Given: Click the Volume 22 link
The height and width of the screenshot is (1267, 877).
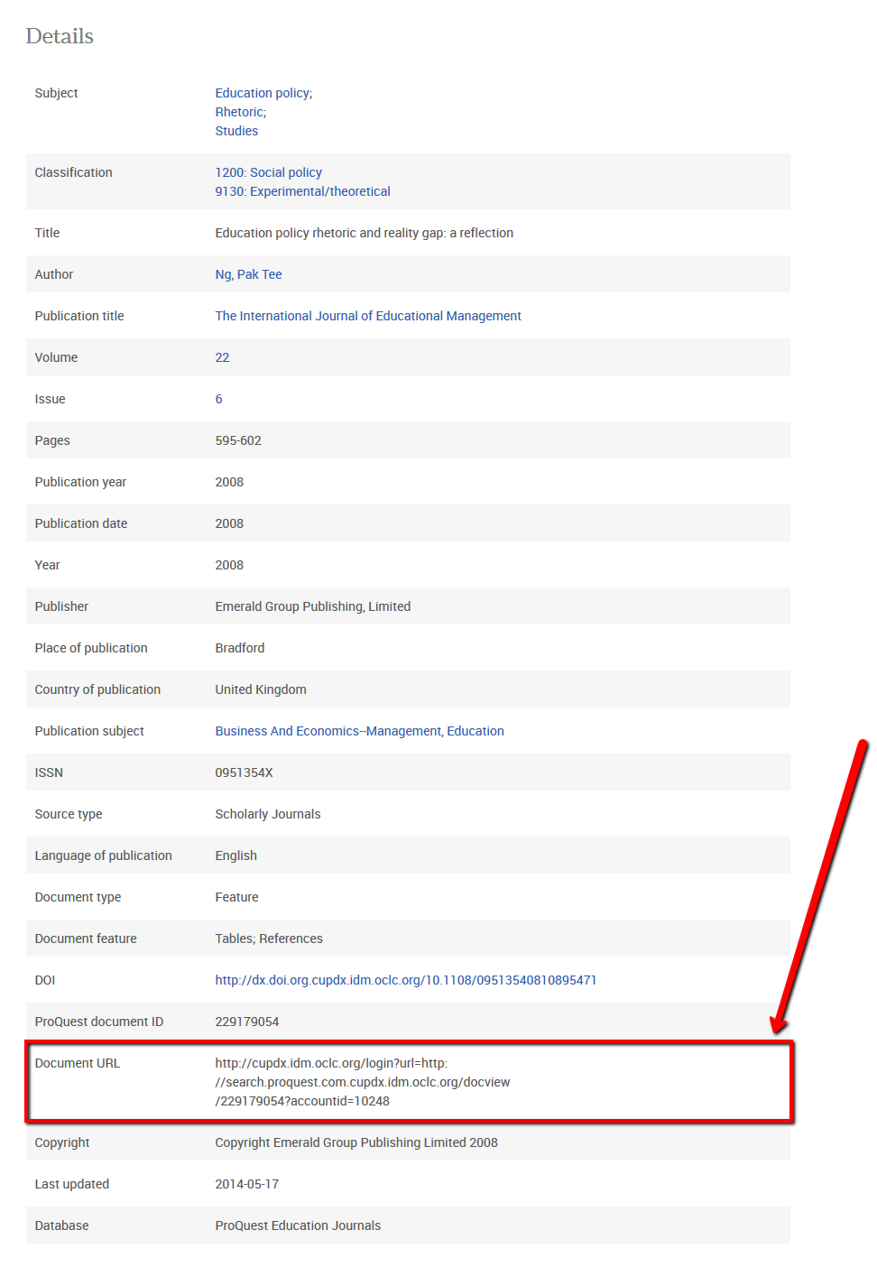Looking at the screenshot, I should [x=222, y=356].
